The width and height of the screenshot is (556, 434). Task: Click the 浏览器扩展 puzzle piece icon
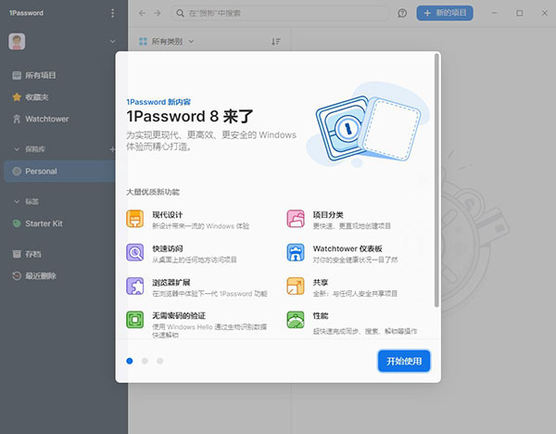tap(135, 286)
